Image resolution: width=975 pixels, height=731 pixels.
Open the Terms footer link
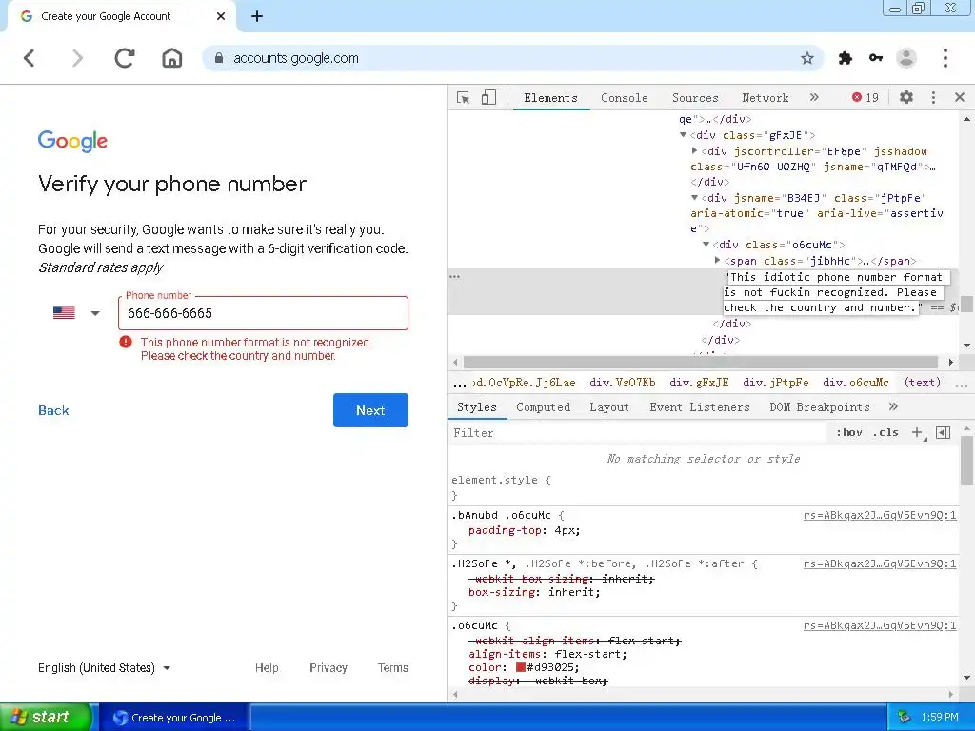pyautogui.click(x=393, y=667)
